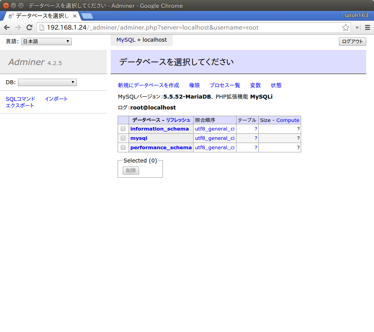Image resolution: width=374 pixels, height=332 pixels.
Task: Show hidden extensions via chevron
Action: pyautogui.click(x=357, y=28)
